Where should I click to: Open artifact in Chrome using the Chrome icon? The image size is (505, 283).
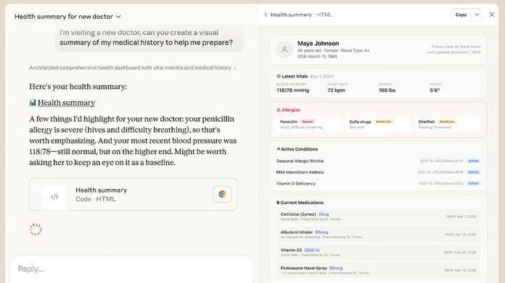pyautogui.click(x=222, y=194)
